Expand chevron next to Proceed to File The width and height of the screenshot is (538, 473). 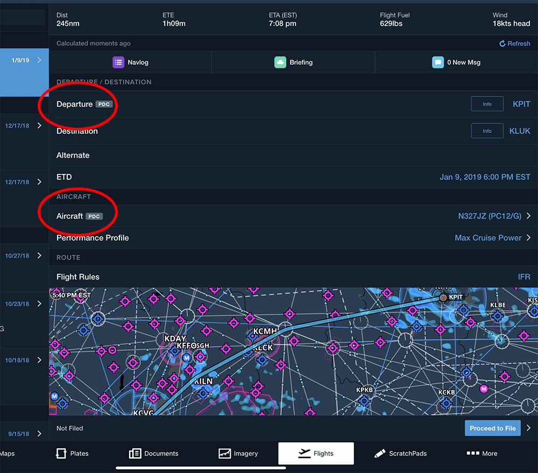click(x=528, y=428)
